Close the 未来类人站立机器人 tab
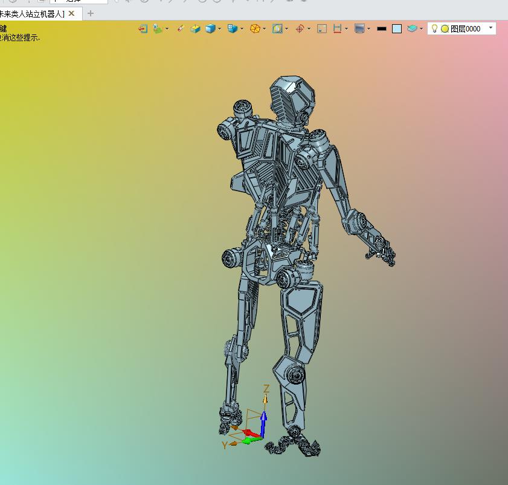508x485 pixels. (x=72, y=14)
